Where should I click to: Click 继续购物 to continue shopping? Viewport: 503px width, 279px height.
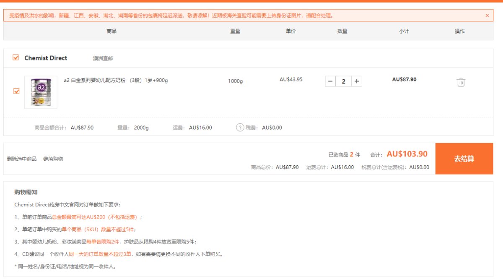coord(53,159)
